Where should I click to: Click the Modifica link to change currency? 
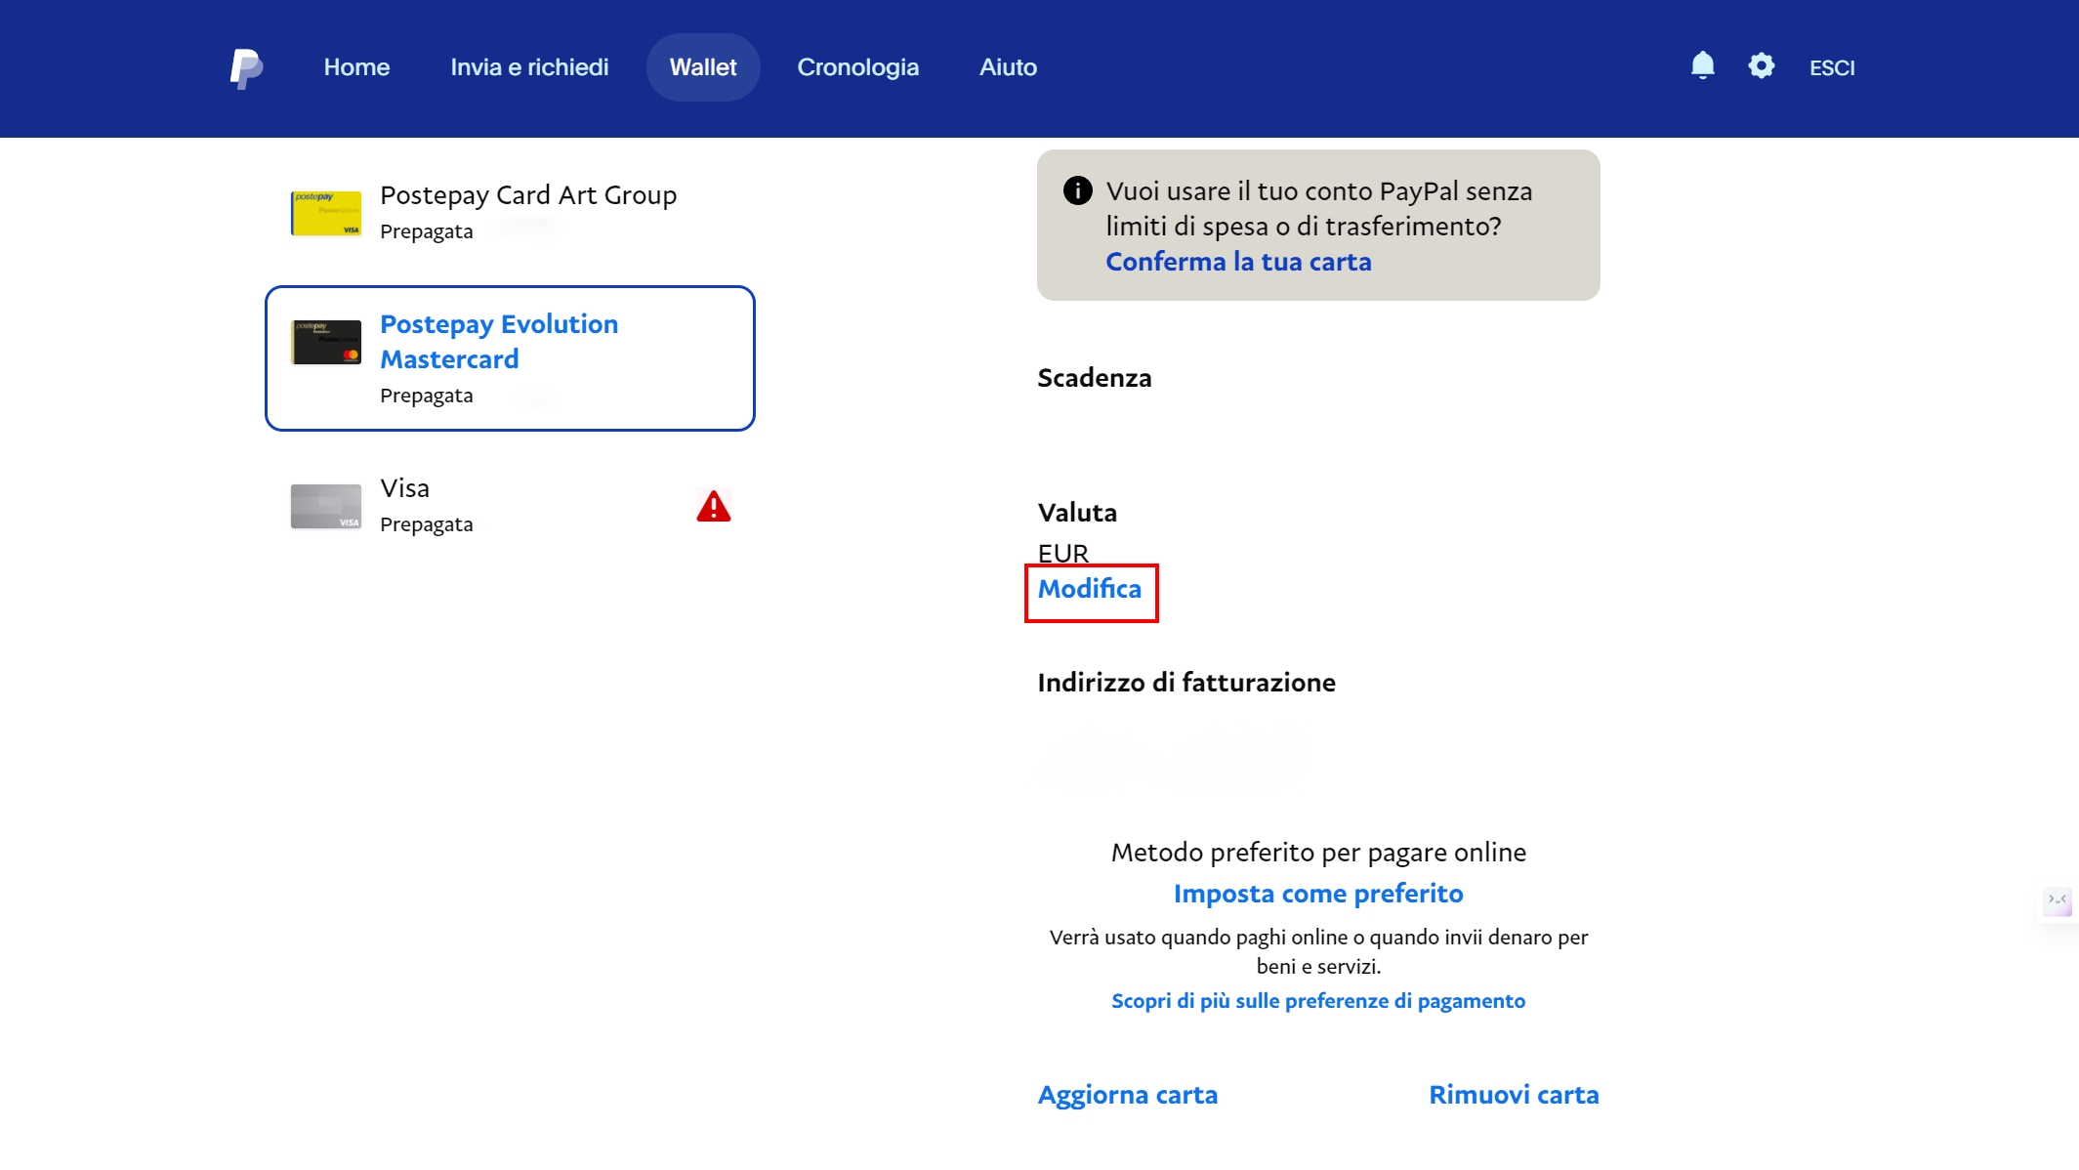[1090, 590]
